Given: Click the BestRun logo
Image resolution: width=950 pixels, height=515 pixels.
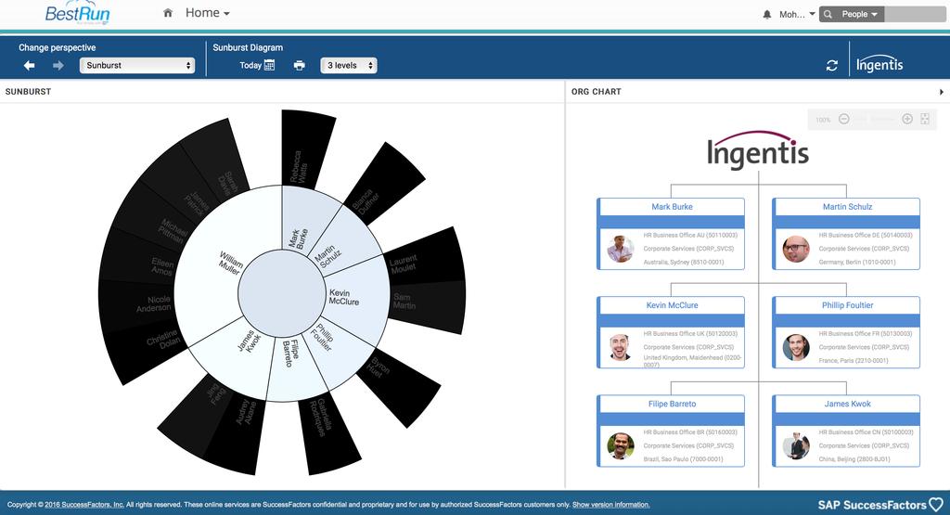Looking at the screenshot, I should [x=77, y=13].
